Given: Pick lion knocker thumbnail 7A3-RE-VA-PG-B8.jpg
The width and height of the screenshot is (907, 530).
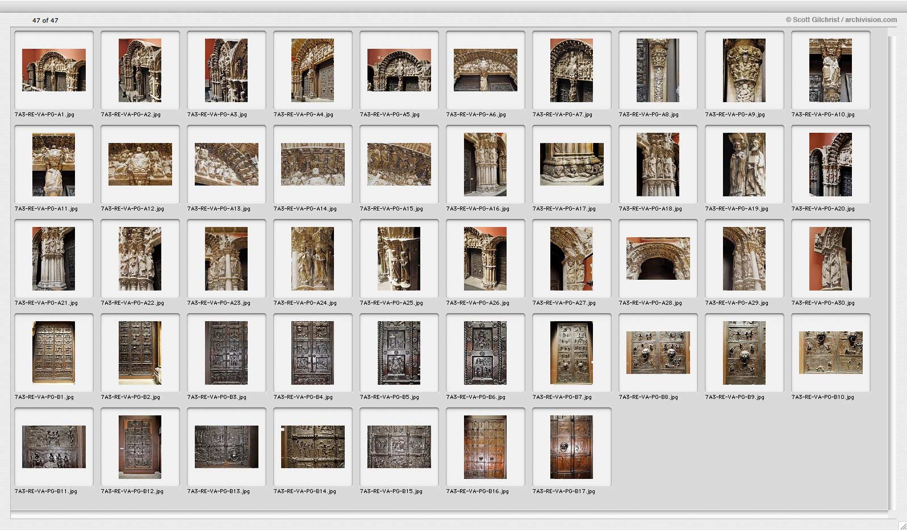Looking at the screenshot, I should tap(658, 352).
